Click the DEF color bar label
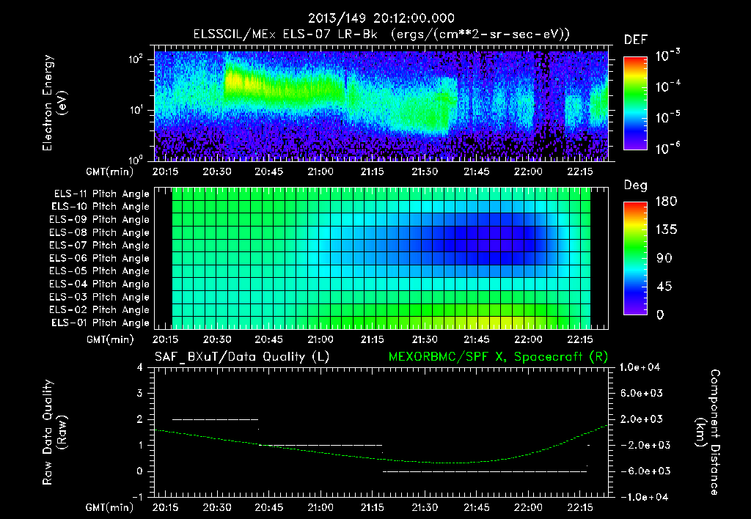 [x=636, y=40]
